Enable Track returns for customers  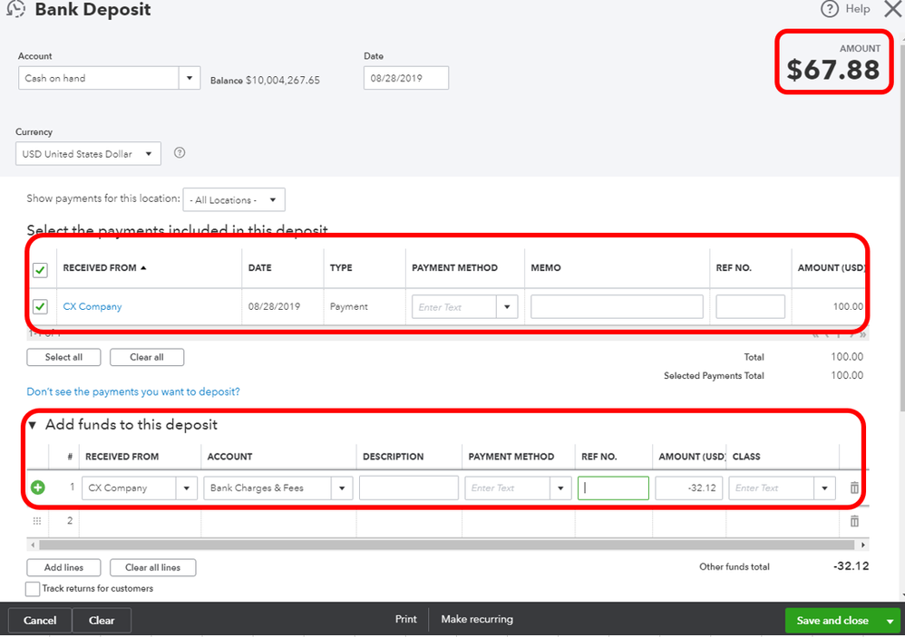coord(33,589)
